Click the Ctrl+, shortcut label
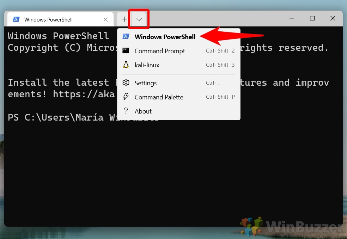The height and width of the screenshot is (239, 347). pos(212,83)
